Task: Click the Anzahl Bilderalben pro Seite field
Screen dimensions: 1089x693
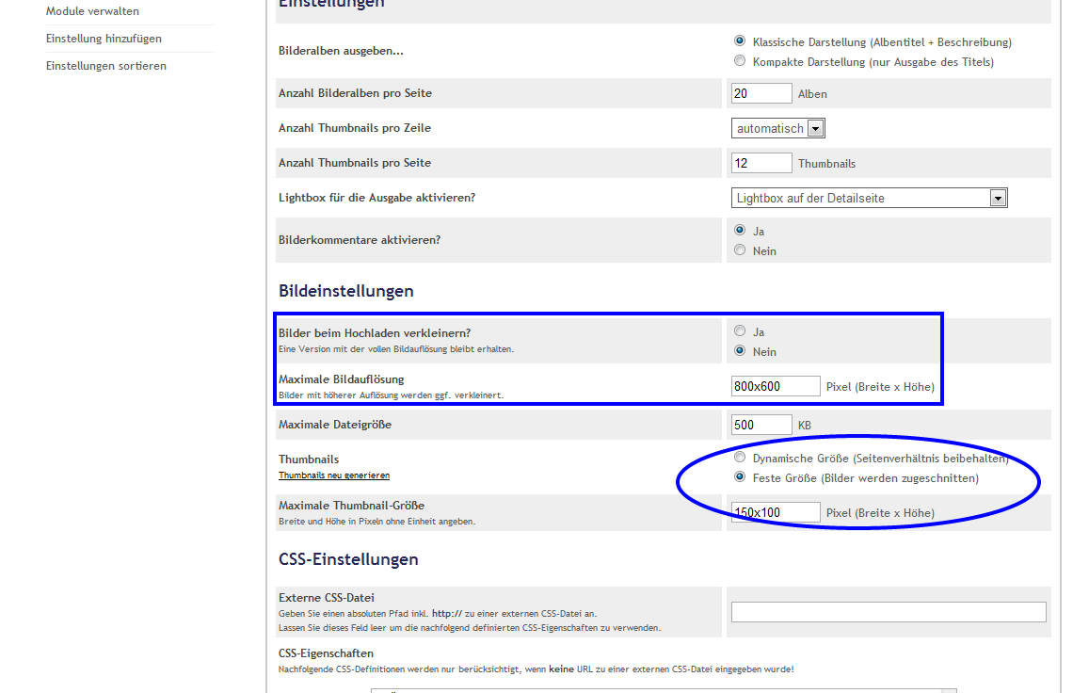Action: click(761, 93)
